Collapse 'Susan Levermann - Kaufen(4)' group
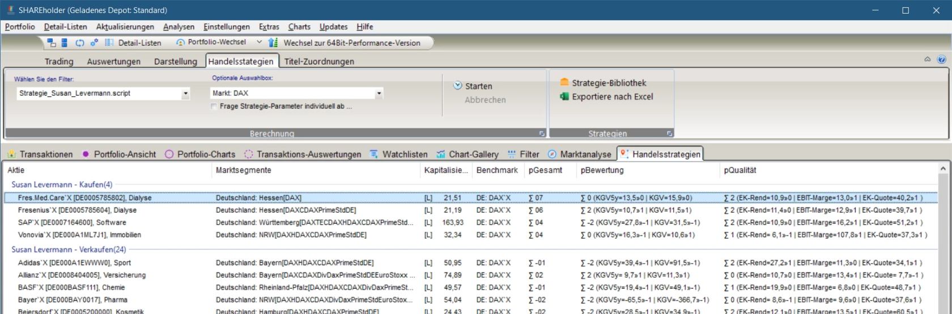 pos(62,184)
